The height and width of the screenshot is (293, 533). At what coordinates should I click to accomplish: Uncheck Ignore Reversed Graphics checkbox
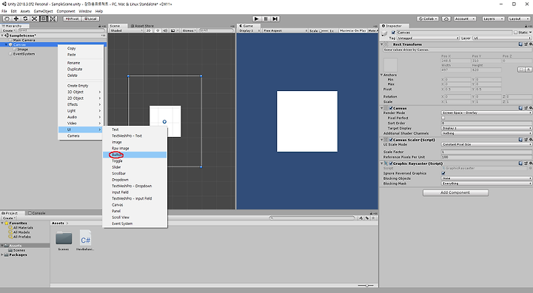pyautogui.click(x=443, y=173)
